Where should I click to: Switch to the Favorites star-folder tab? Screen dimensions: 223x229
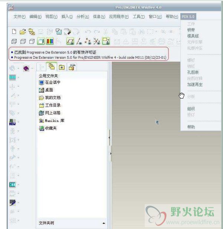pyautogui.click(x=62, y=67)
